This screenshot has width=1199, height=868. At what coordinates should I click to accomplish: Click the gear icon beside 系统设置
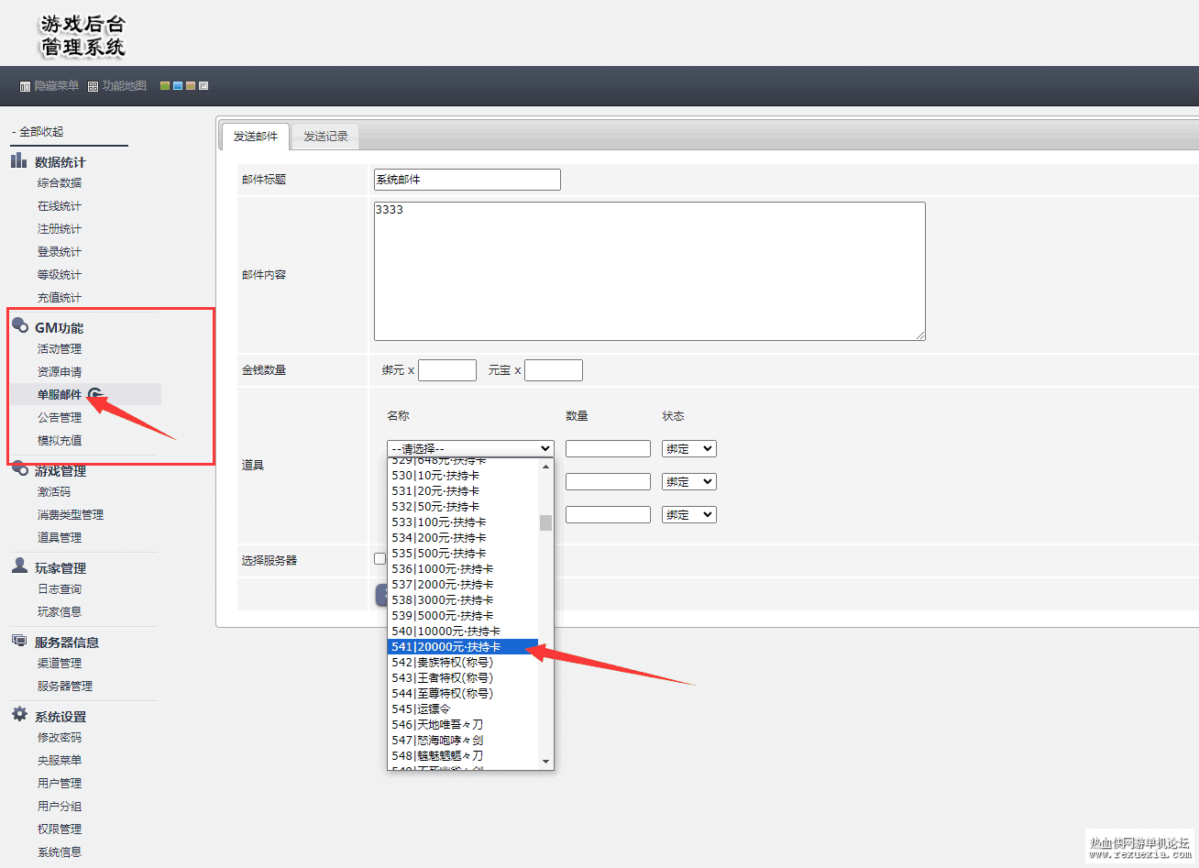[x=19, y=714]
